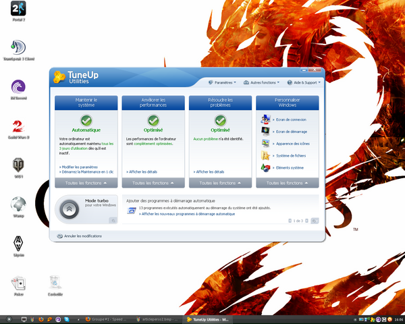Toggle the Mode turbo round switch
405x324 pixels.
(70, 209)
